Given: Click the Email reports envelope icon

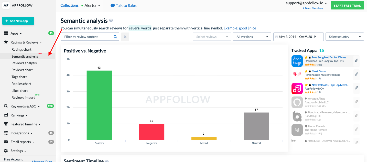Looking at the screenshot, I should [6, 142].
